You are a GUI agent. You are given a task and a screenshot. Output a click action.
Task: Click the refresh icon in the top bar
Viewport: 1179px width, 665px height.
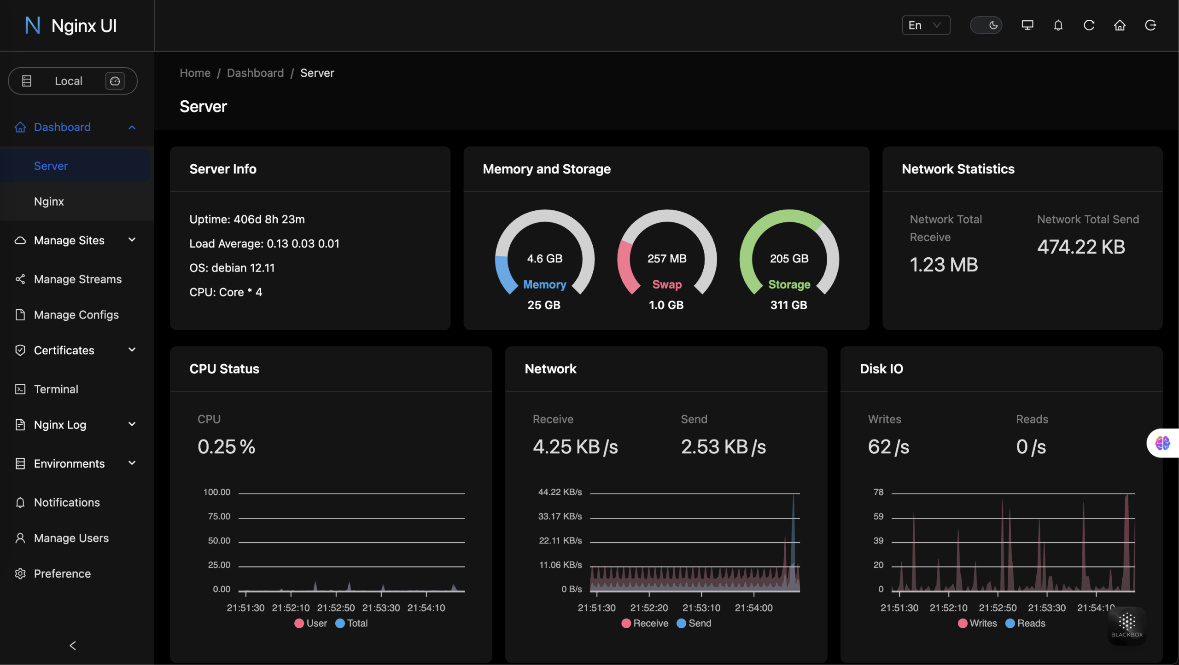pos(1089,25)
